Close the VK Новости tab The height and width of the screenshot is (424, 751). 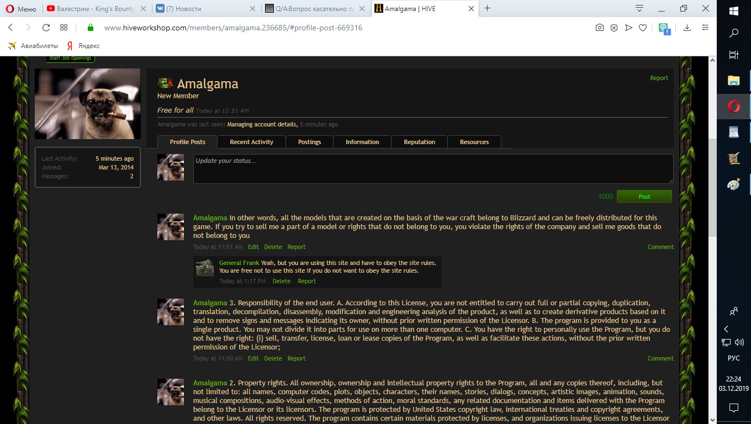click(252, 9)
